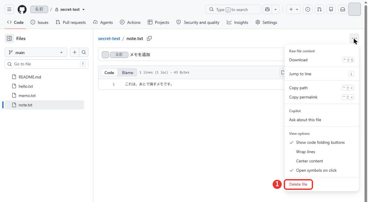
Task: Open the create new plus menu
Action: [294, 9]
